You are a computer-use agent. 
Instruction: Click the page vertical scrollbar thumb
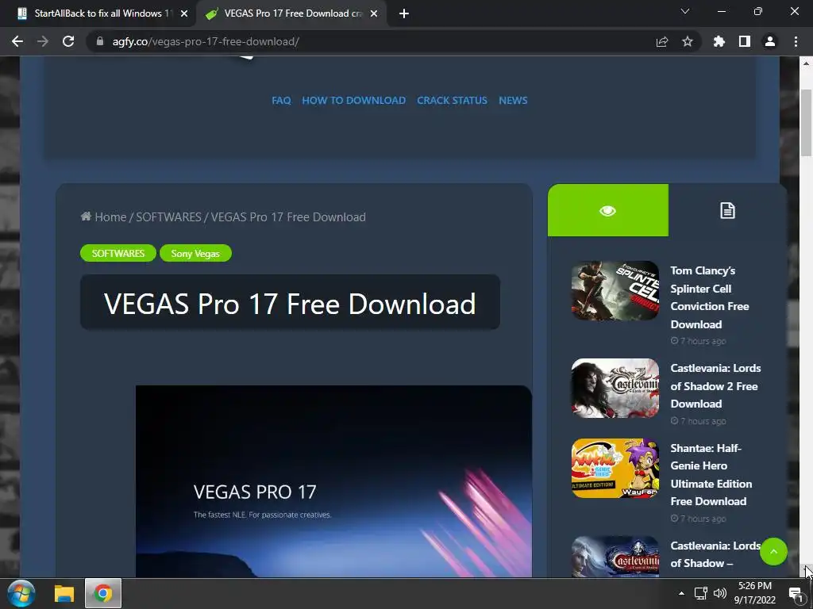(x=806, y=122)
